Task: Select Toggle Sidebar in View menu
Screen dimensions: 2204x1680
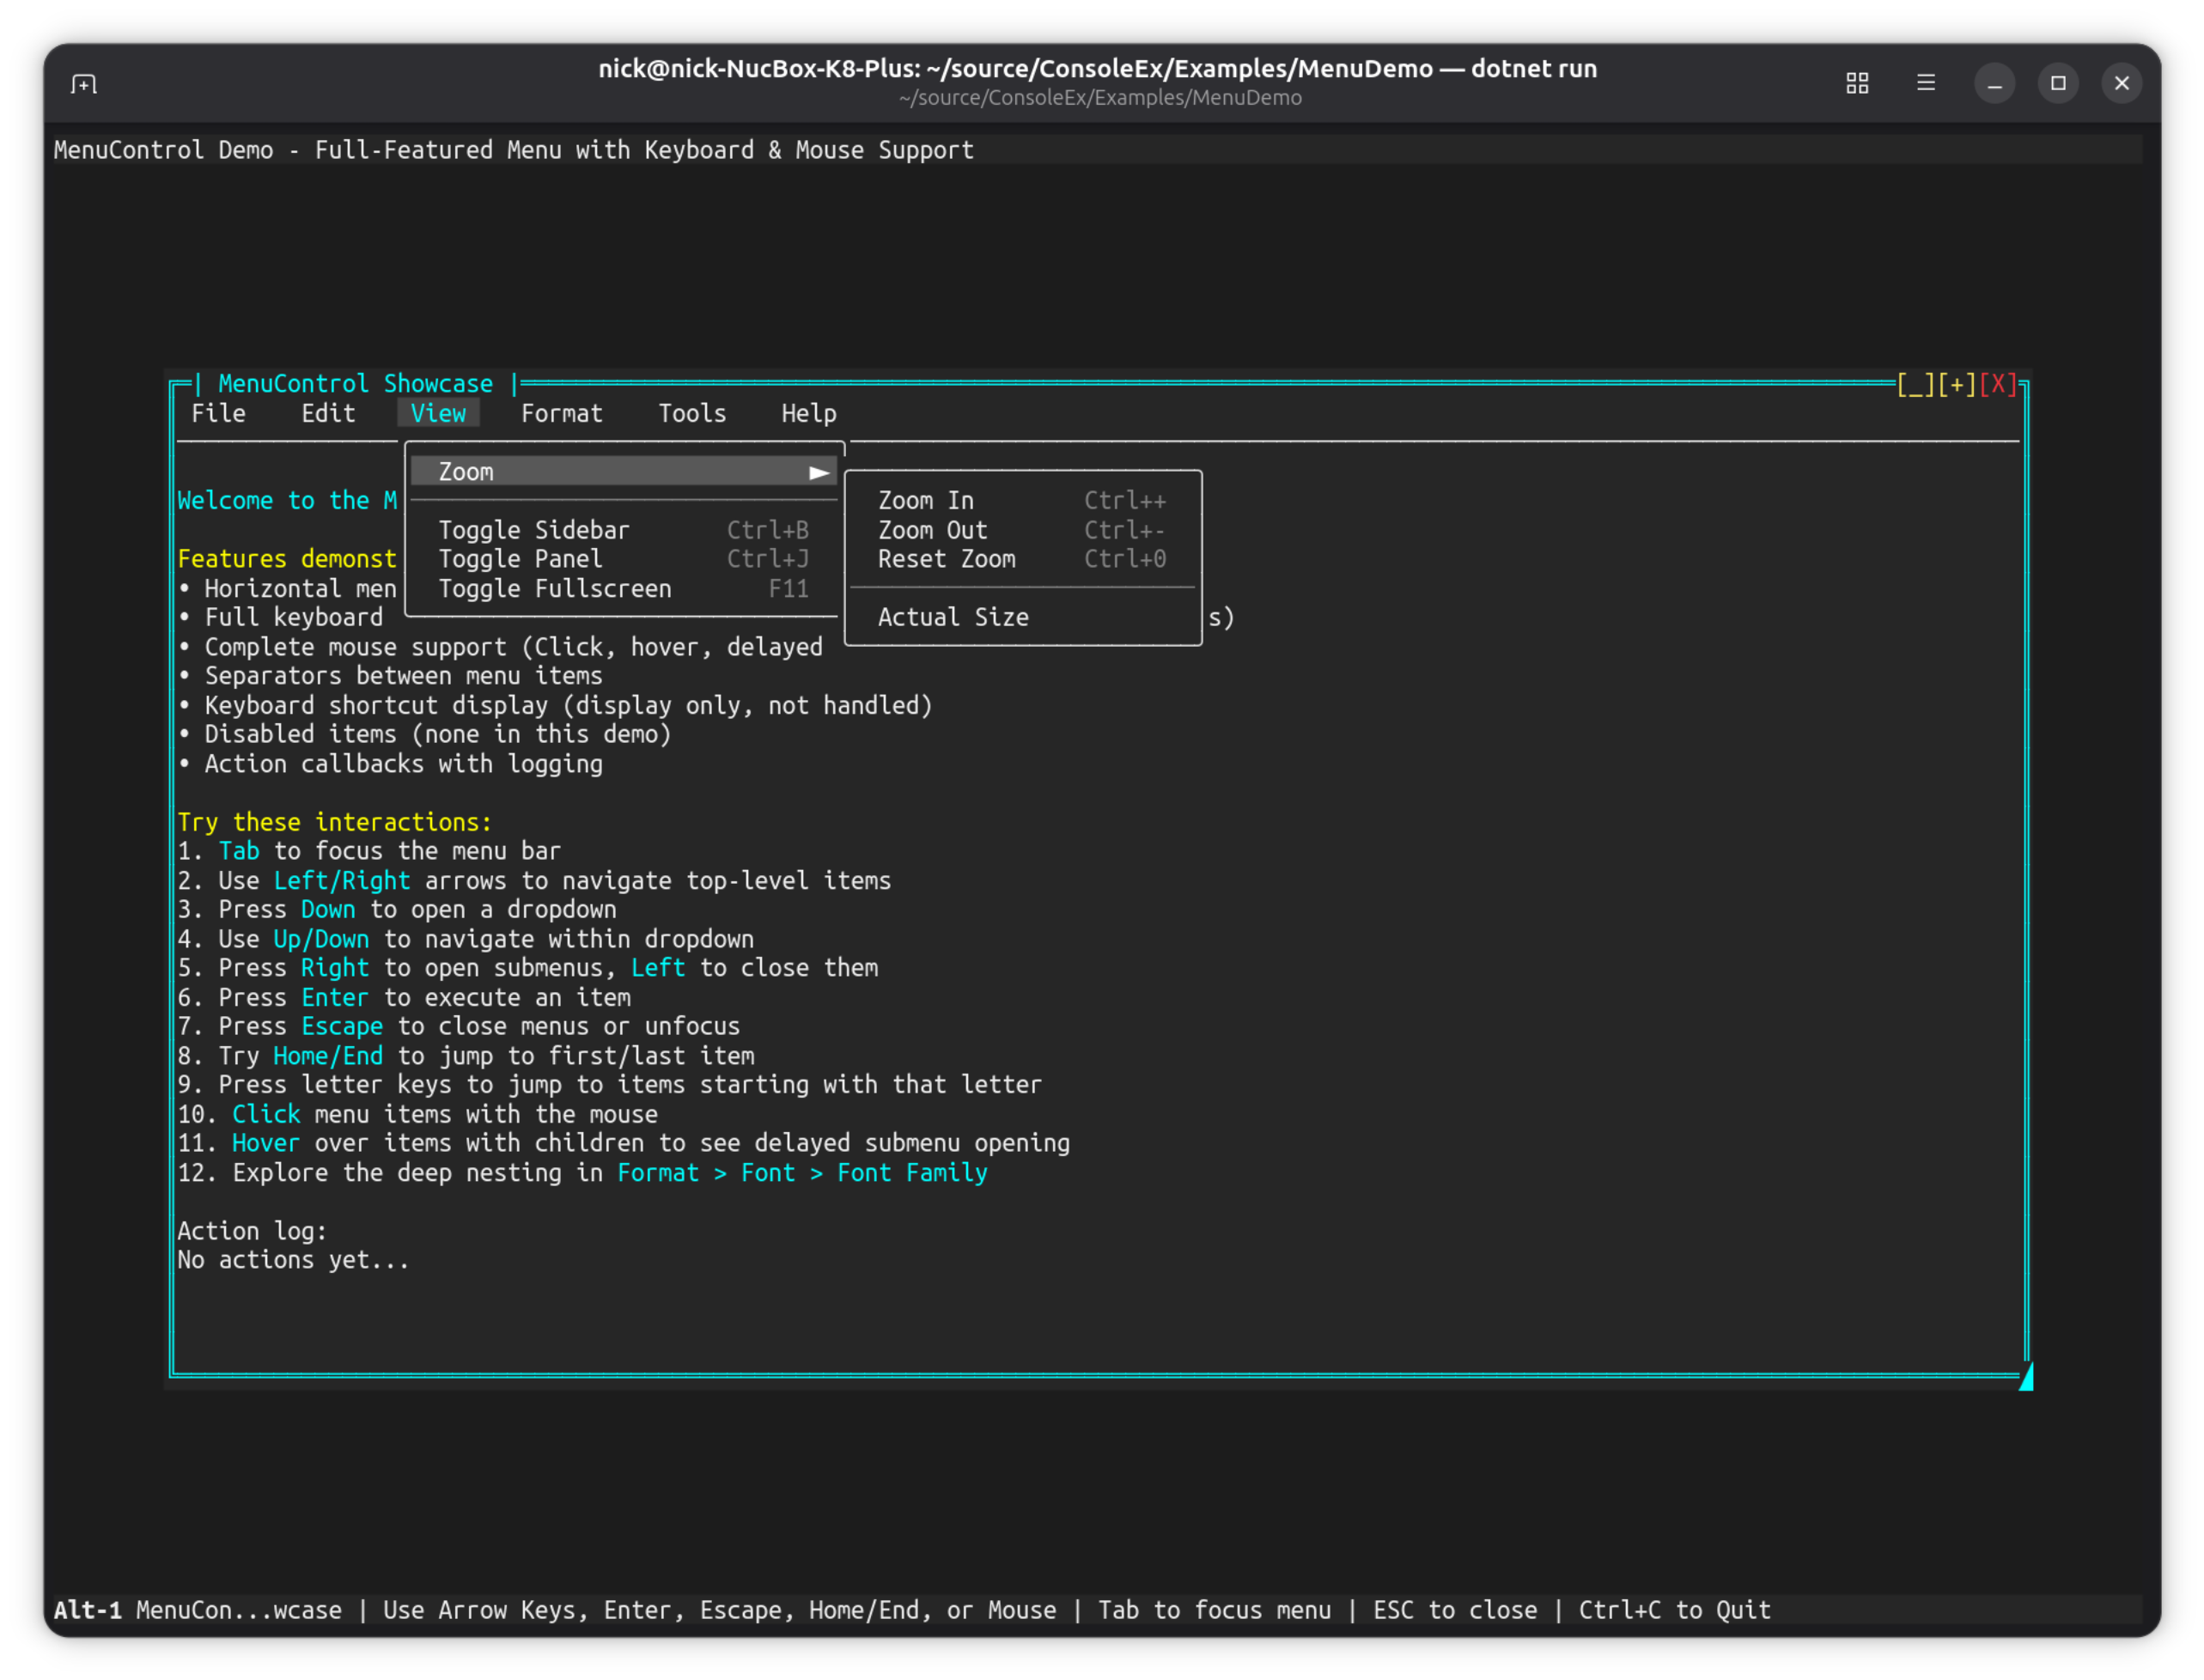Action: (x=534, y=530)
